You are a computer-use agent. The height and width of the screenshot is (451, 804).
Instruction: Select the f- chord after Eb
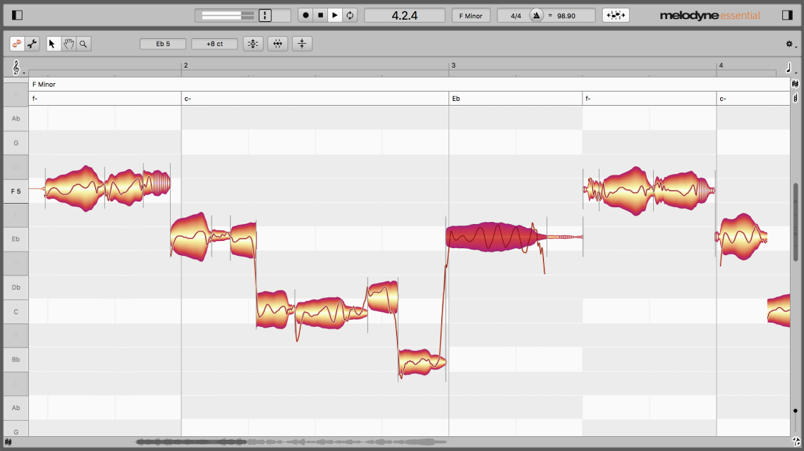pyautogui.click(x=649, y=99)
